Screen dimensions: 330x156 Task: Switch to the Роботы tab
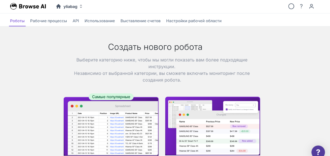pos(17,21)
